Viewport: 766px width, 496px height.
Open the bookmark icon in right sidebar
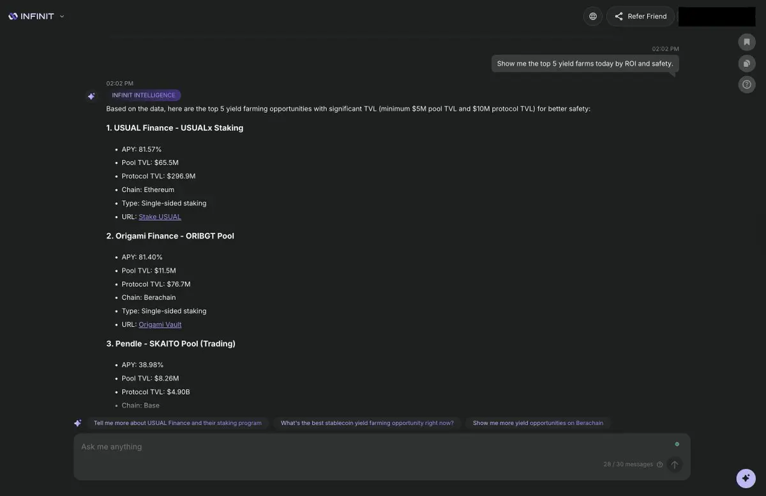[747, 42]
